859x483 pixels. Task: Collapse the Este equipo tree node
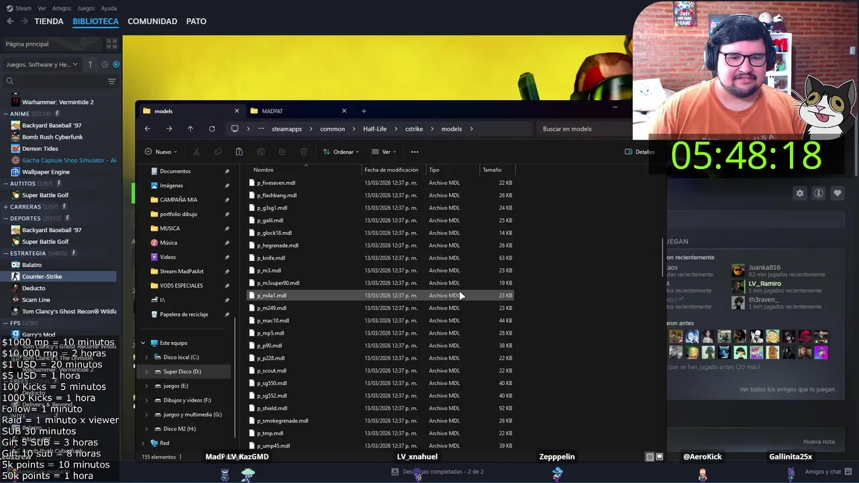coord(143,343)
